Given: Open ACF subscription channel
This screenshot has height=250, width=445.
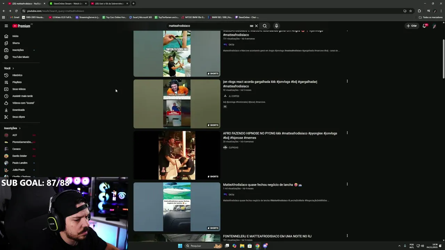Looking at the screenshot, I should (x=15, y=135).
